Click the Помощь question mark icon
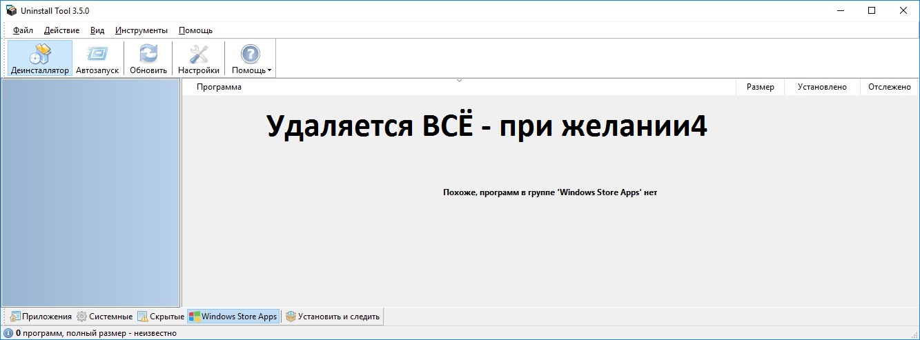The width and height of the screenshot is (920, 340). point(250,54)
